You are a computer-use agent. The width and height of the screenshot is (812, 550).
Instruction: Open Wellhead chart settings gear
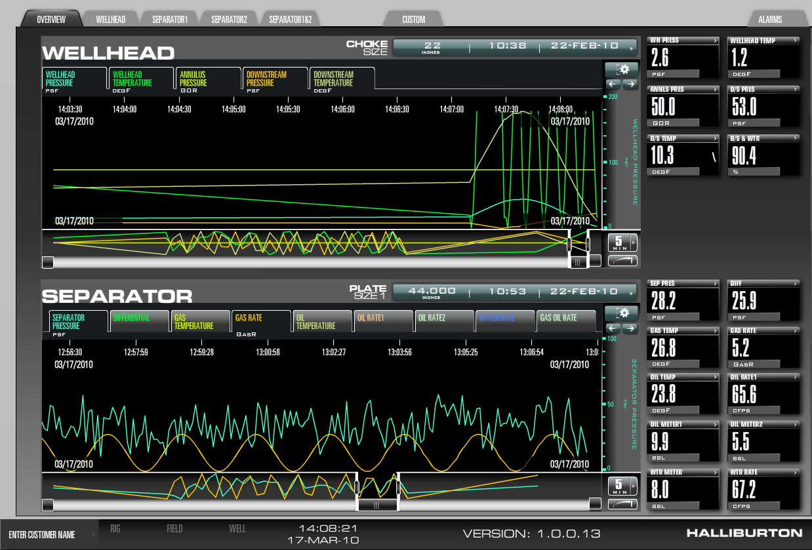tap(620, 69)
